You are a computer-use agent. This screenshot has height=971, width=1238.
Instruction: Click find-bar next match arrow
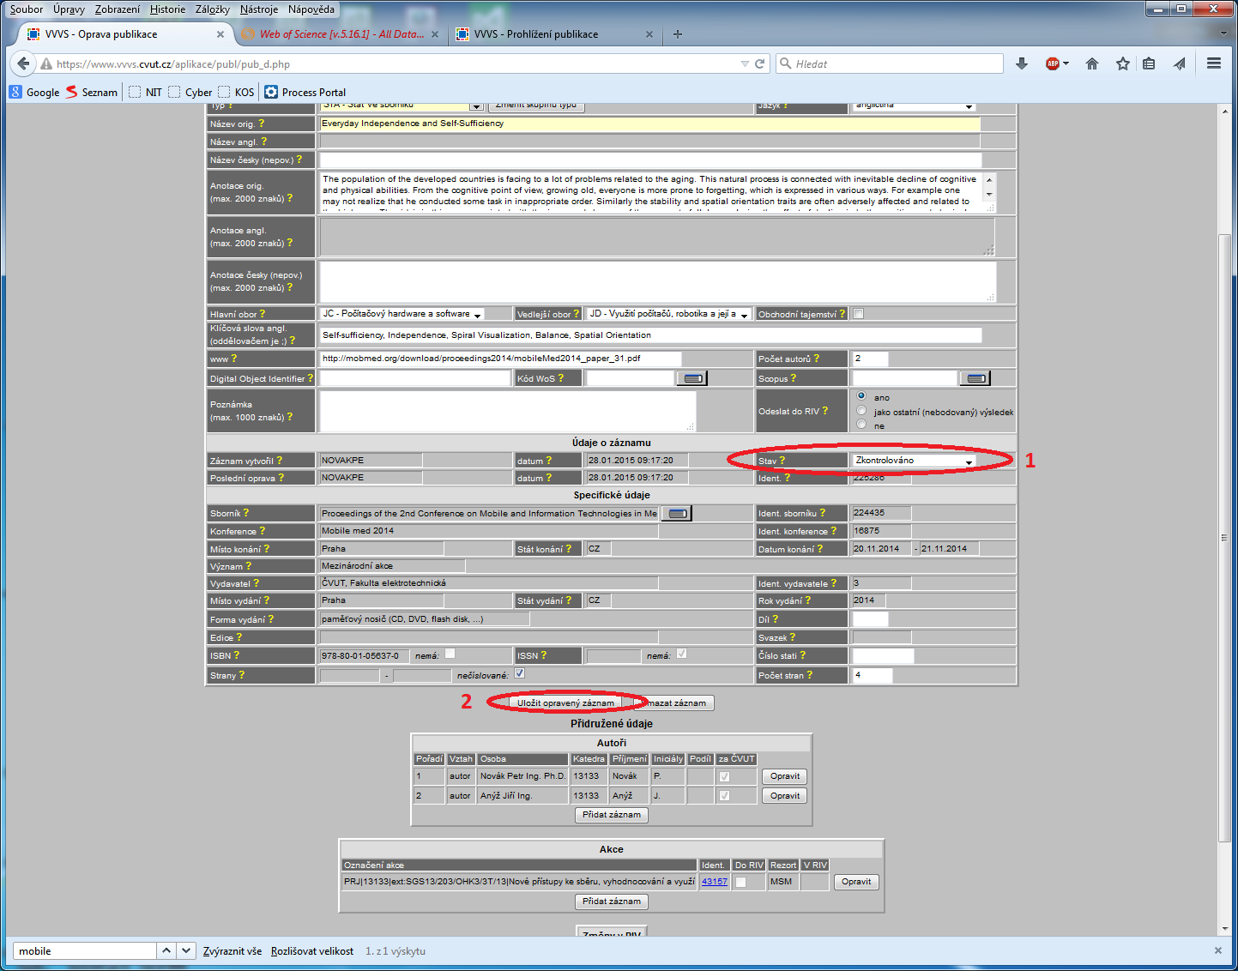[x=186, y=950]
